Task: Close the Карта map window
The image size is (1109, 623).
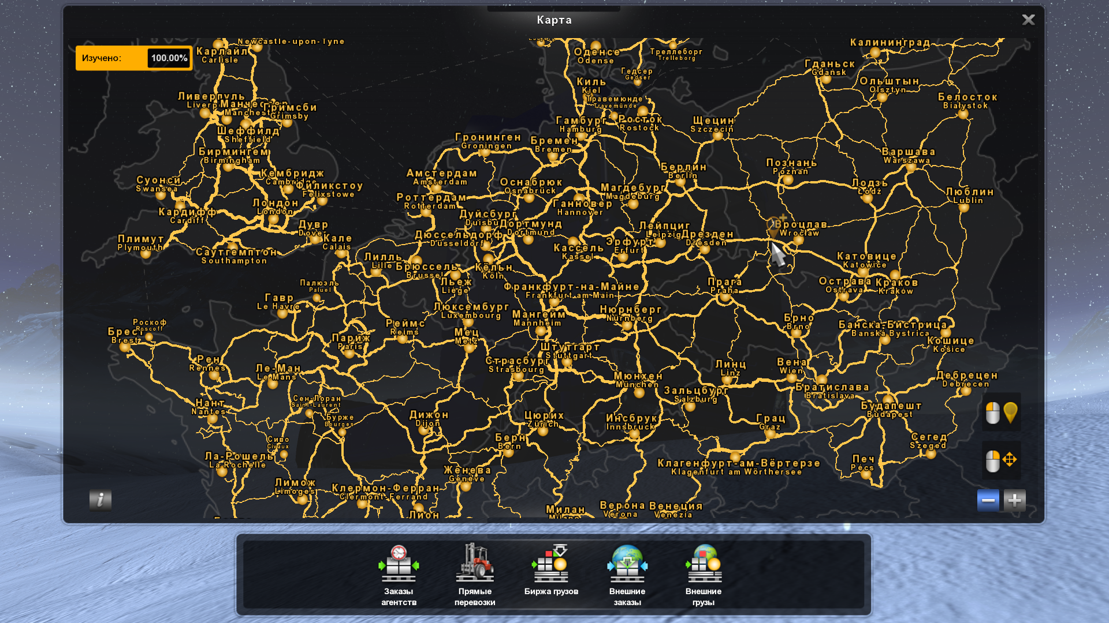Action: [x=1028, y=20]
